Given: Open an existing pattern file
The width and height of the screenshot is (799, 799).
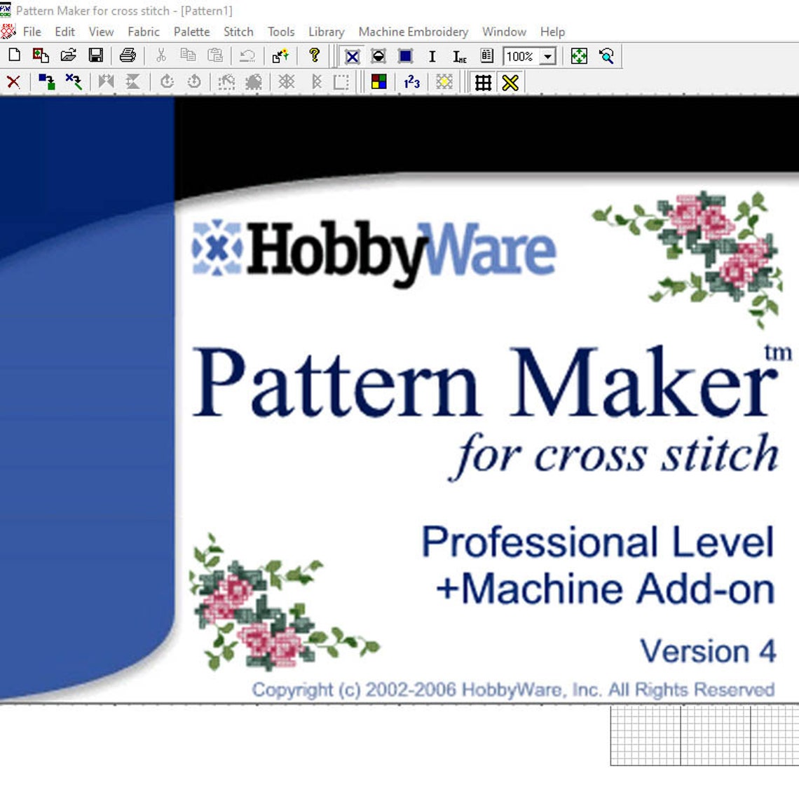Looking at the screenshot, I should coord(68,55).
